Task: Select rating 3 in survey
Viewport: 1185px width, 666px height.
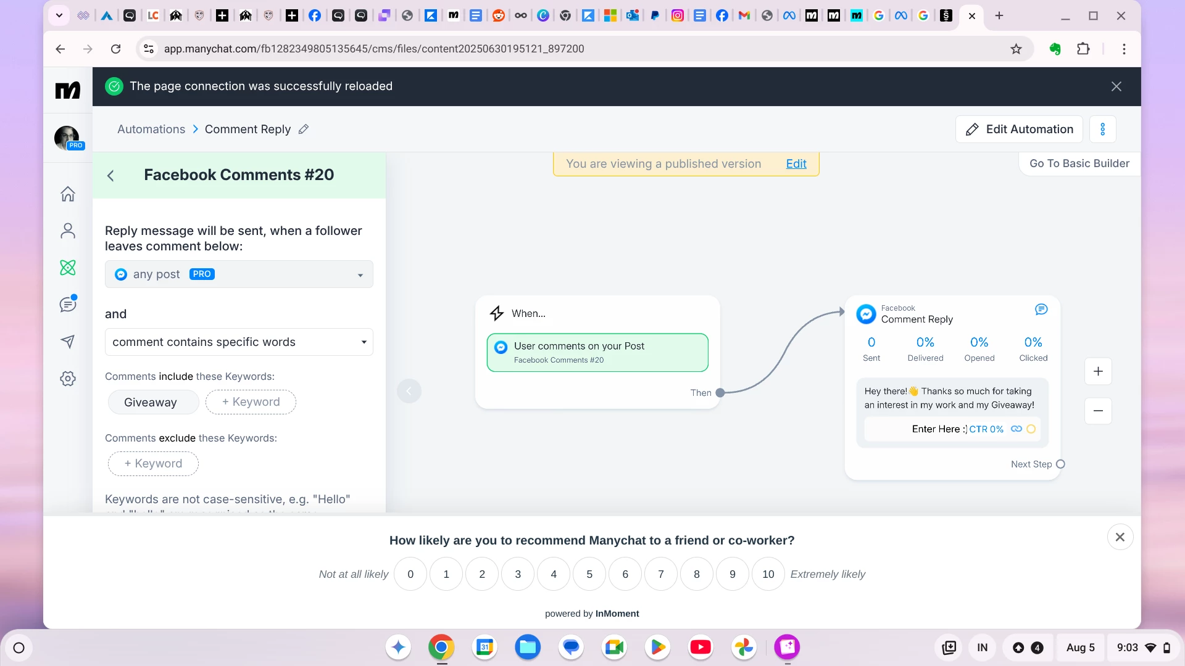Action: (x=518, y=574)
